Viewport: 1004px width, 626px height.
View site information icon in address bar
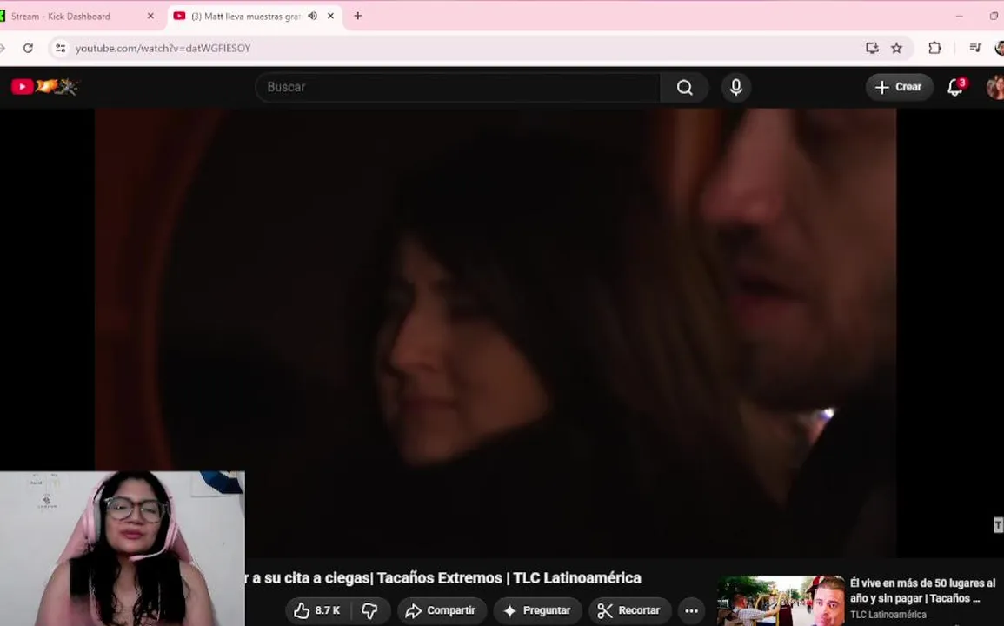tap(60, 48)
